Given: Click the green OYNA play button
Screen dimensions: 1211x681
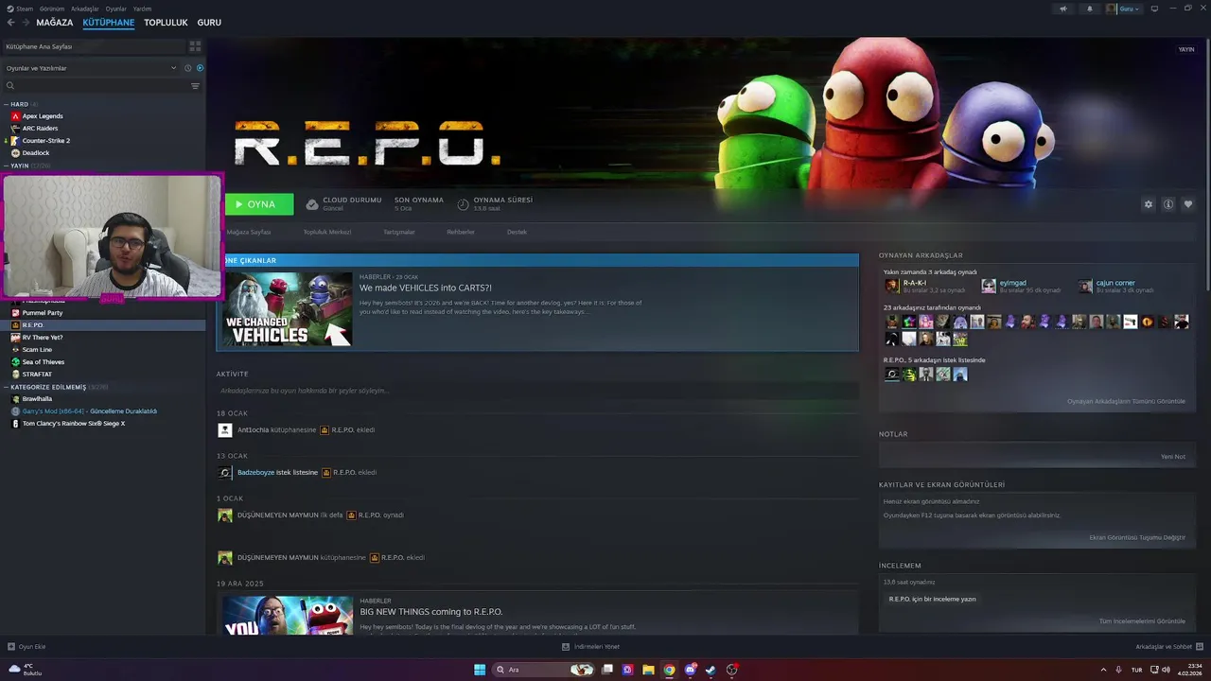Looking at the screenshot, I should click(258, 204).
